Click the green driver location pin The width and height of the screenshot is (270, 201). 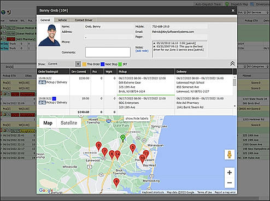pos(123,138)
